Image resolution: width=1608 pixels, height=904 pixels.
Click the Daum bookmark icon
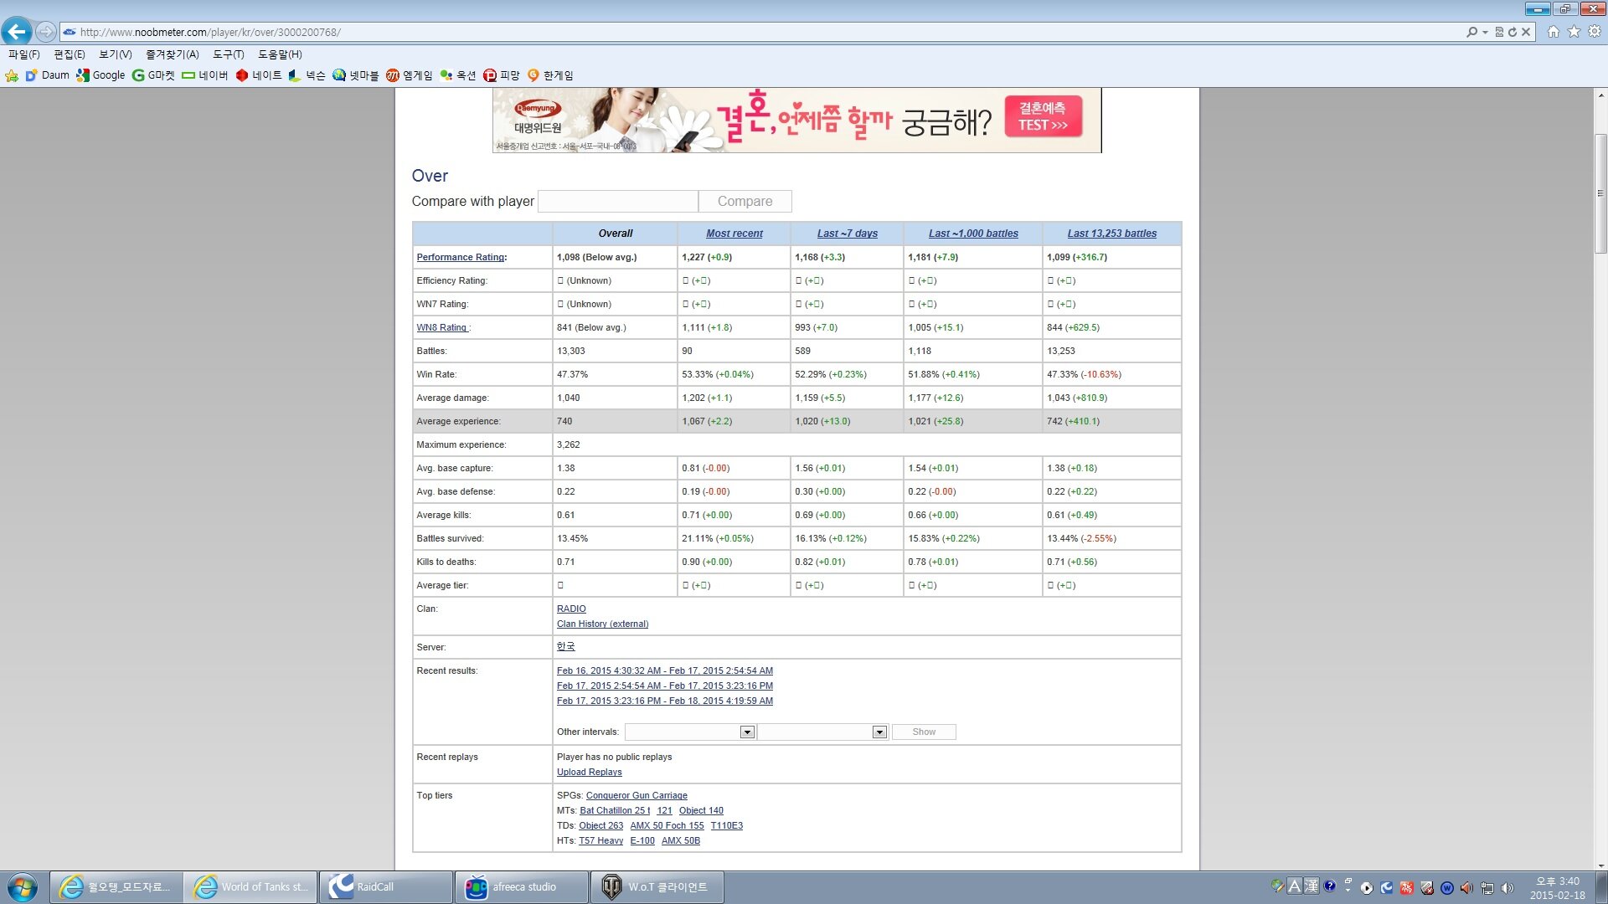pos(32,75)
